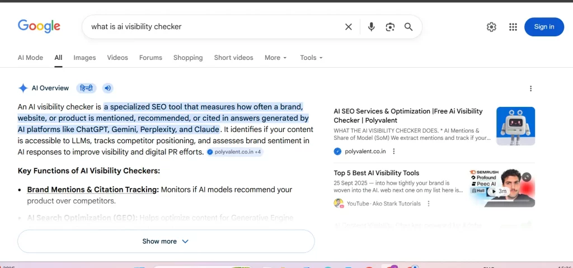Image resolution: width=573 pixels, height=268 pixels.
Task: Open Google settings gear icon
Action: [491, 27]
